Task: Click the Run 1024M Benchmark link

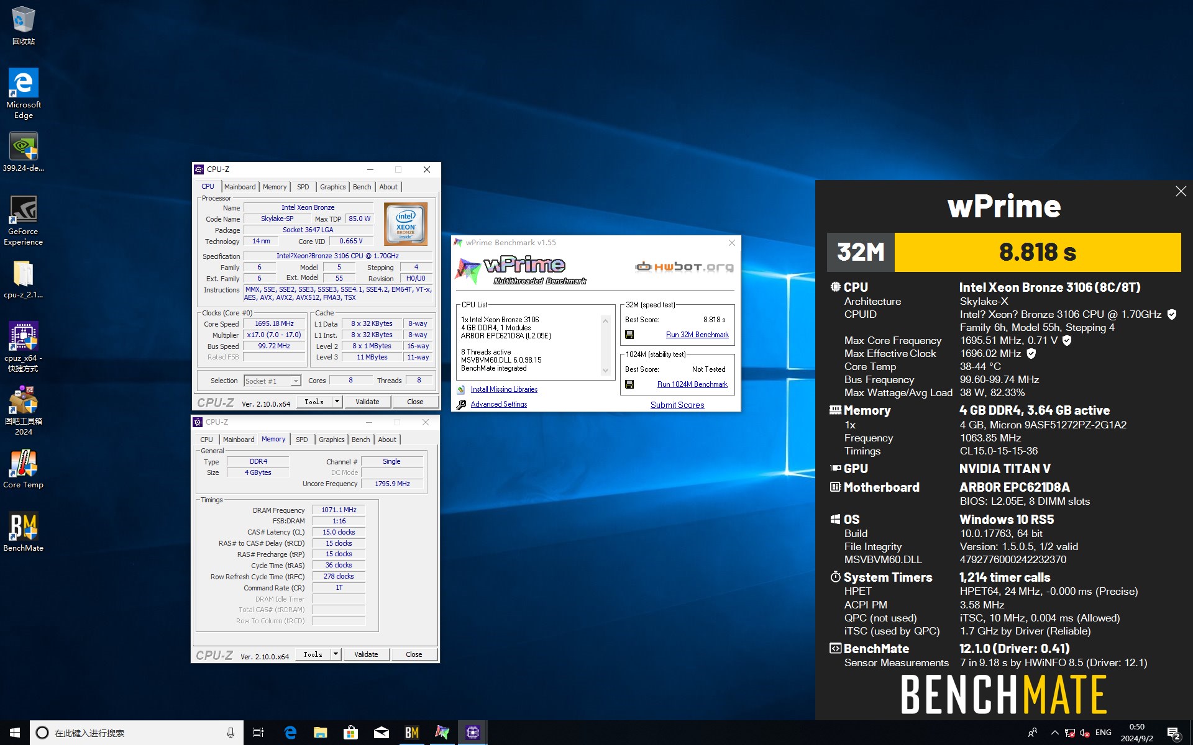Action: 692,384
